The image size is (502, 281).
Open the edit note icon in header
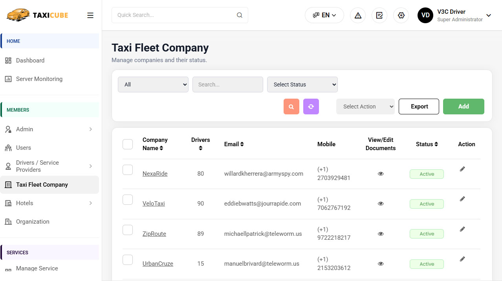379,15
